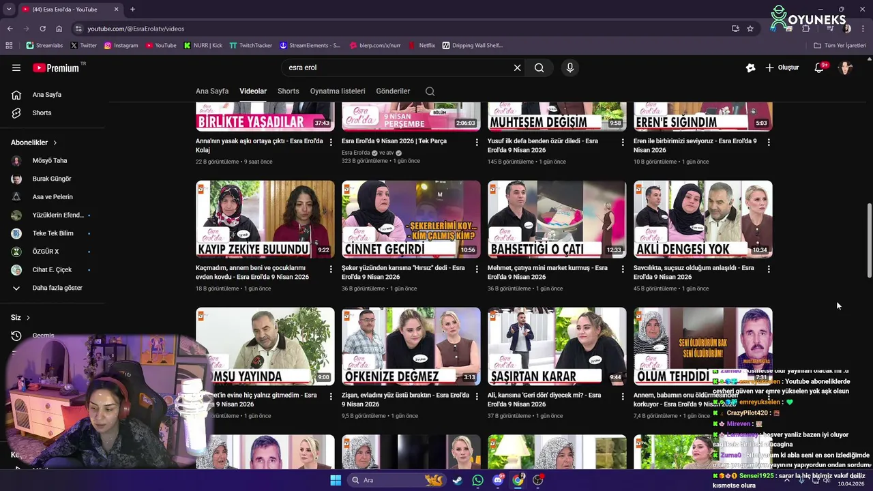Open Tüm Yer İşaretleri bookmarks folder
Viewport: 873px width, 491px height.
840,46
